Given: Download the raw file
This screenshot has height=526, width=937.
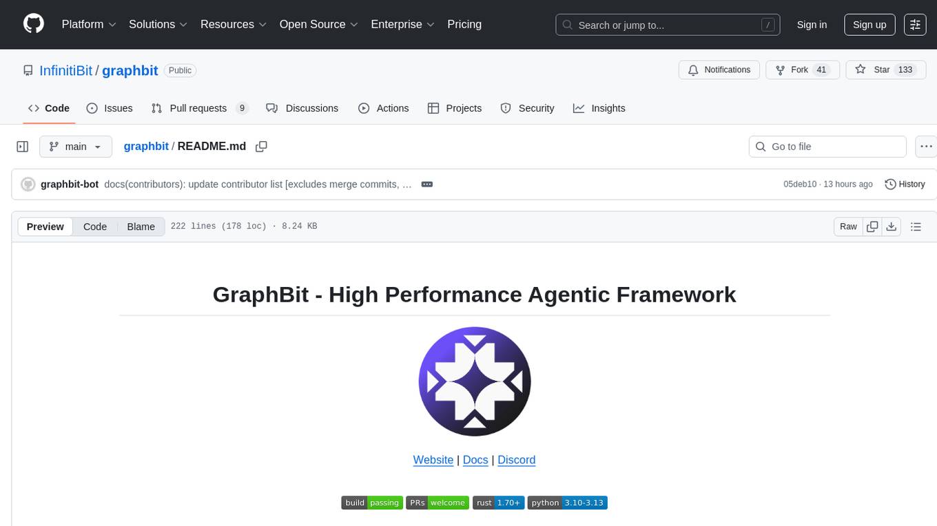Looking at the screenshot, I should [891, 227].
